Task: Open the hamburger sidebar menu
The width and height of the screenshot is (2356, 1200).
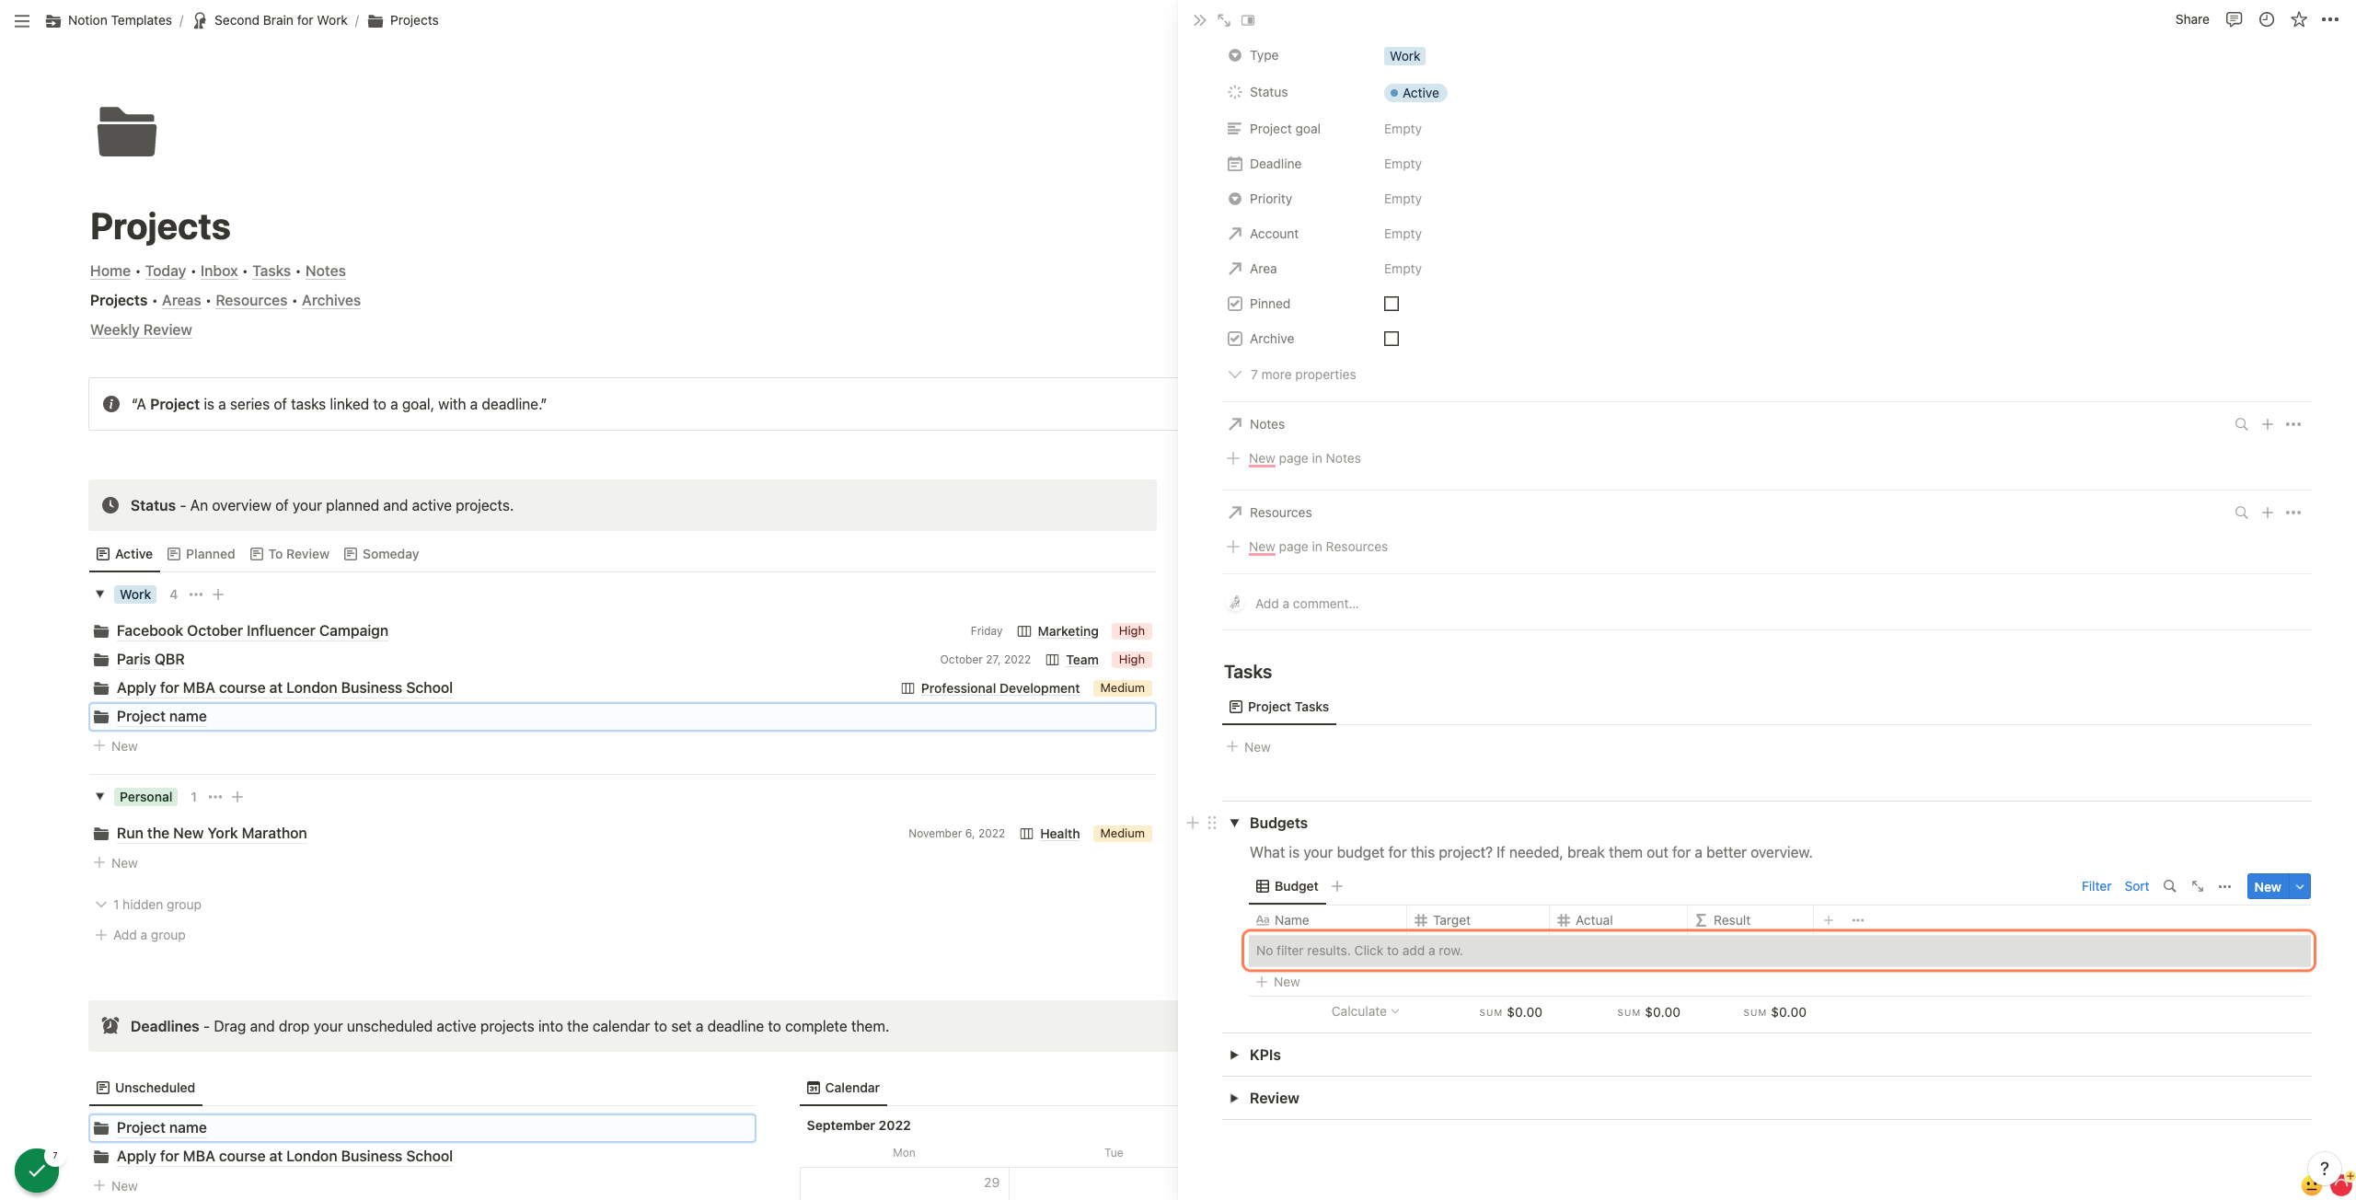Action: 22,20
